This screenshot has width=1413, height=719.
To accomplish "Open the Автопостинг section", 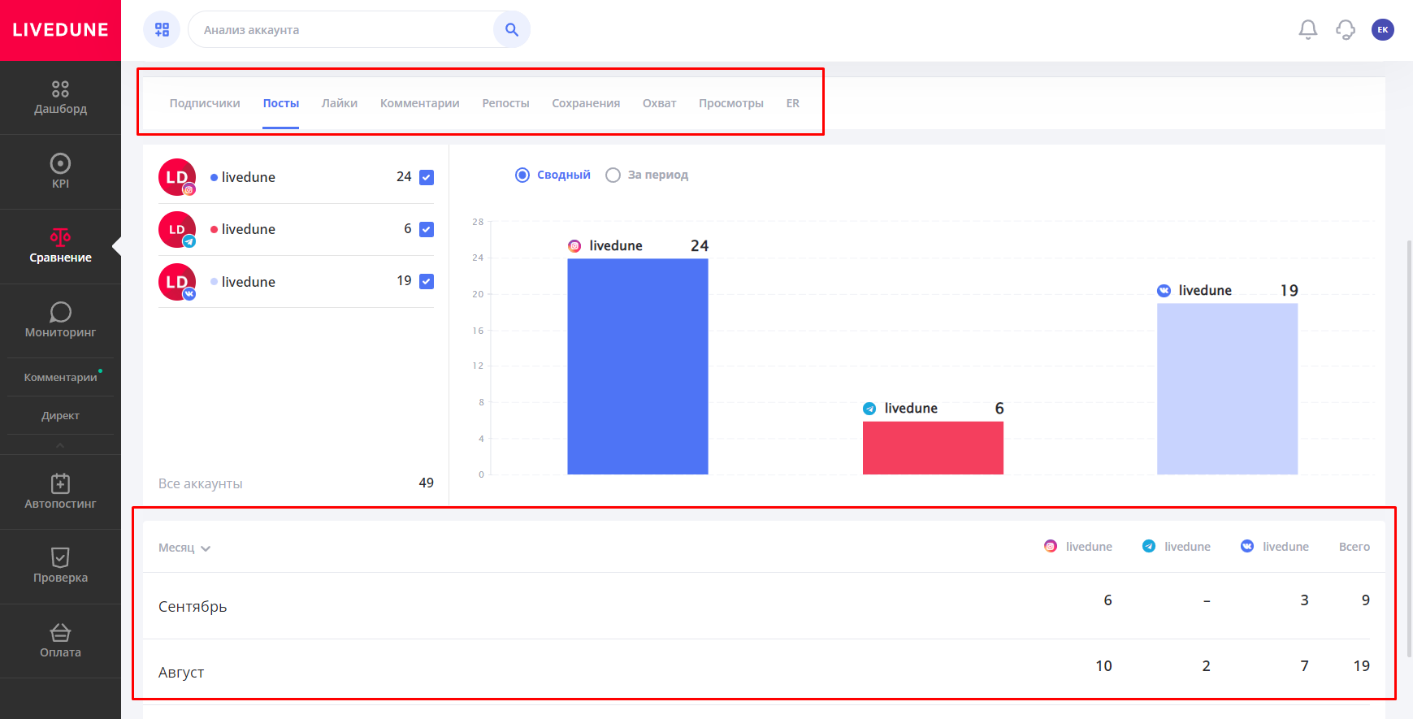I will pos(60,492).
